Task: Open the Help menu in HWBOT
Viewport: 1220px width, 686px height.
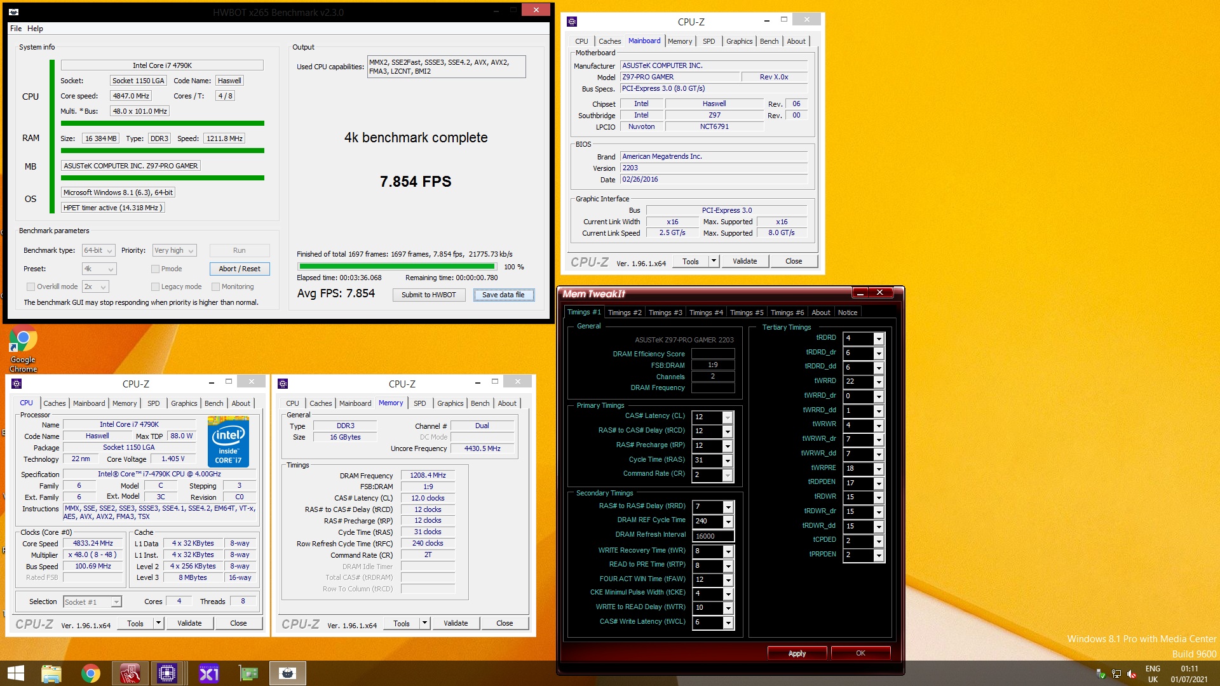Action: point(35,29)
